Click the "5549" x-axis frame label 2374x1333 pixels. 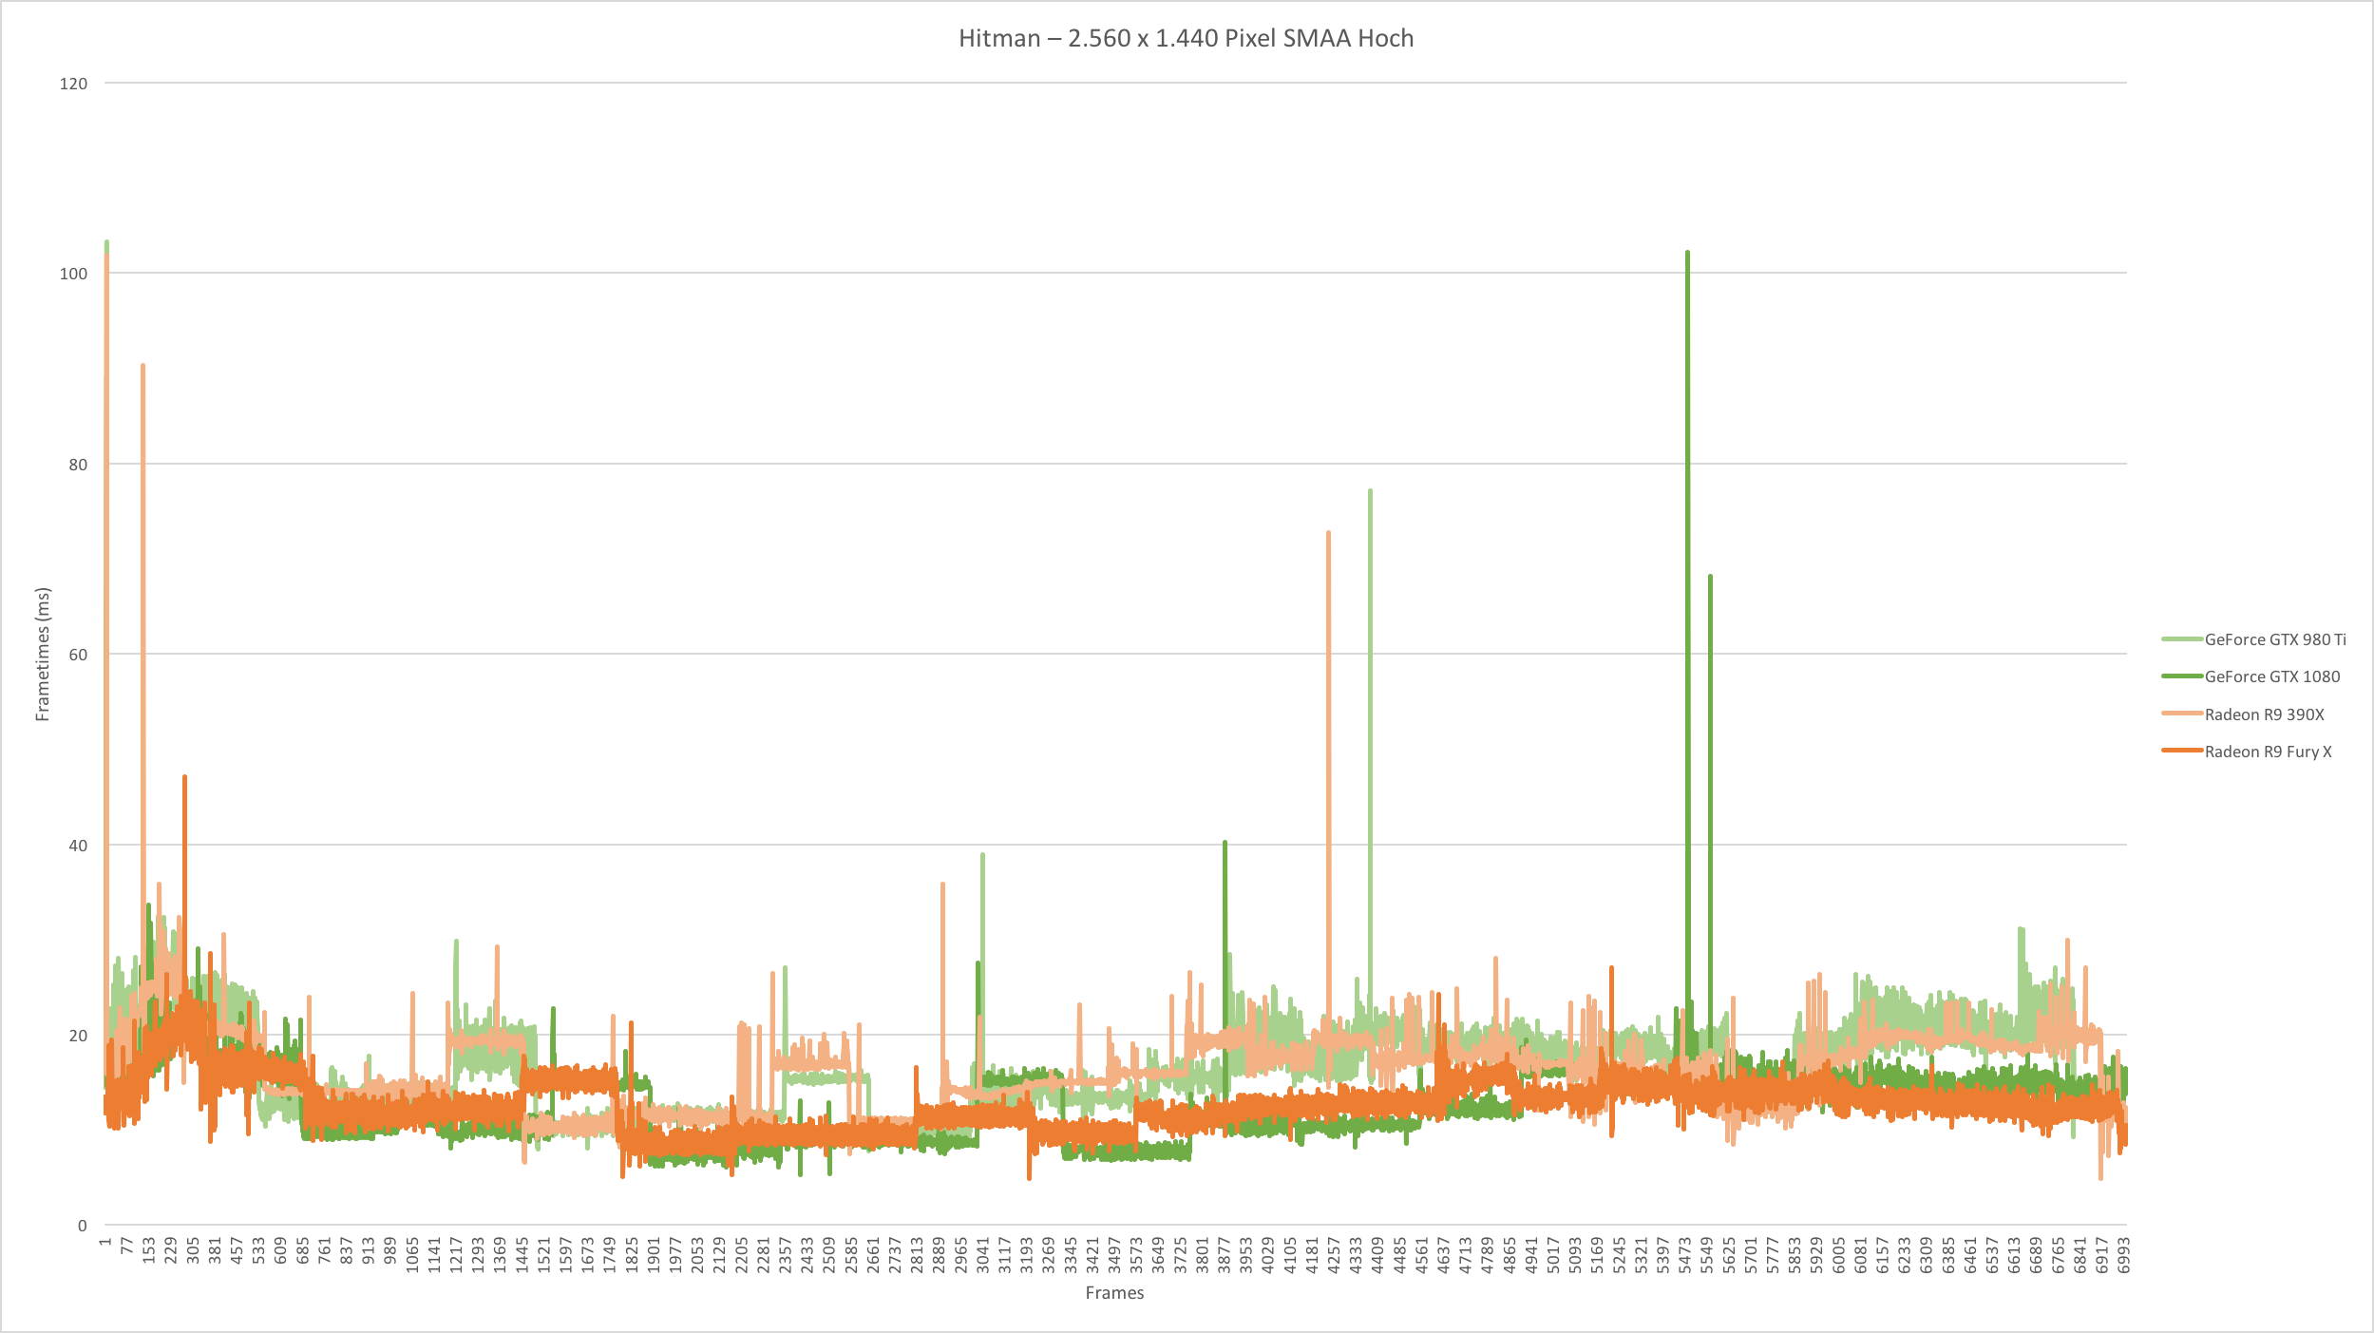pyautogui.click(x=1707, y=1254)
